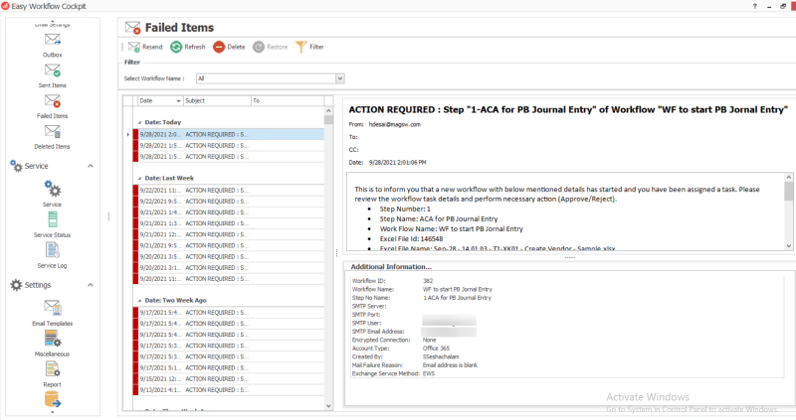796x420 pixels.
Task: Select the first 9/22/2021 11:... failed item row
Action: [229, 190]
